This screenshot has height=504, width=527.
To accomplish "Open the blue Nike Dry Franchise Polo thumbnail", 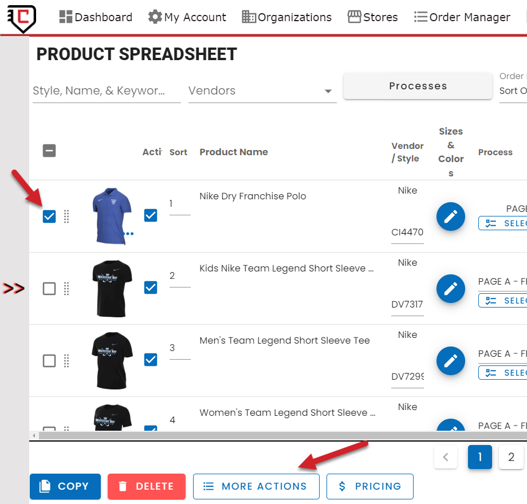I will tap(112, 216).
